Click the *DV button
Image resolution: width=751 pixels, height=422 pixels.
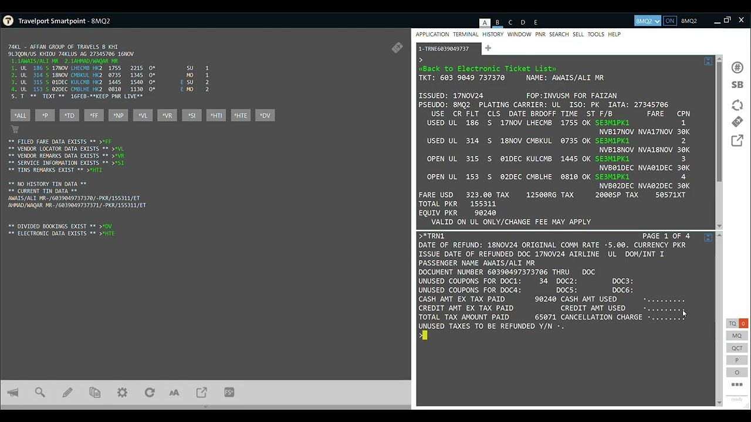click(x=265, y=115)
